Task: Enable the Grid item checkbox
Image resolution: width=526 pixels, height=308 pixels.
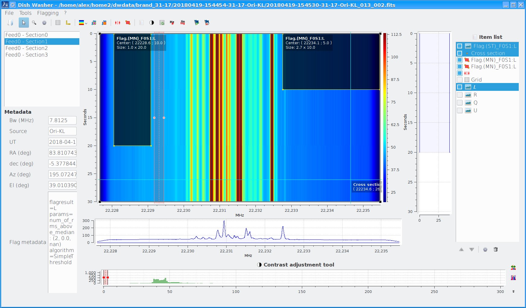Action: (460, 80)
